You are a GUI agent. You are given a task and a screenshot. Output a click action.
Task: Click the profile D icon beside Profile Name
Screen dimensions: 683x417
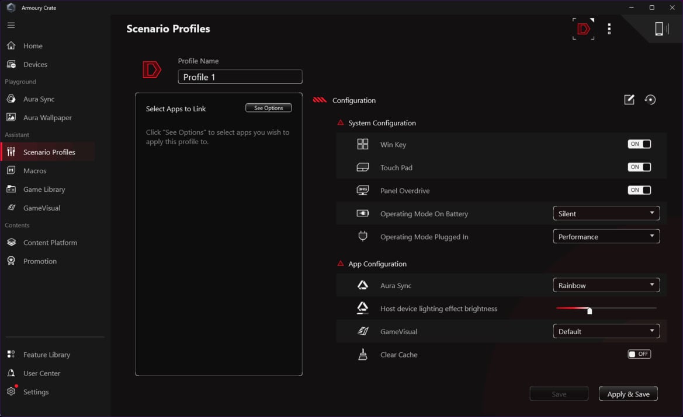pyautogui.click(x=151, y=69)
